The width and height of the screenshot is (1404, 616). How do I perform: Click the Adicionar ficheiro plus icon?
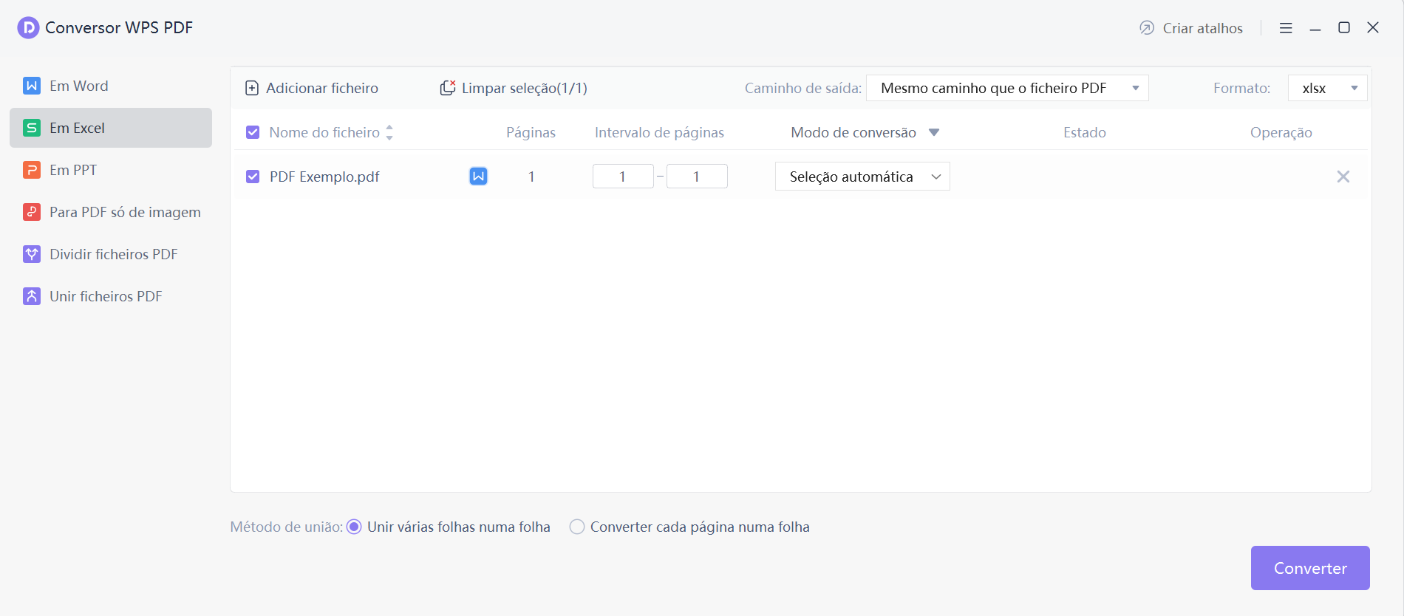(252, 88)
